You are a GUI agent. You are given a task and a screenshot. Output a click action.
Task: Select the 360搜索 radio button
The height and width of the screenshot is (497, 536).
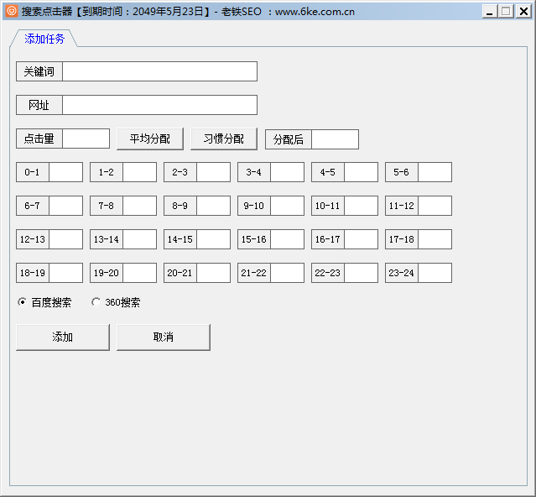[96, 302]
